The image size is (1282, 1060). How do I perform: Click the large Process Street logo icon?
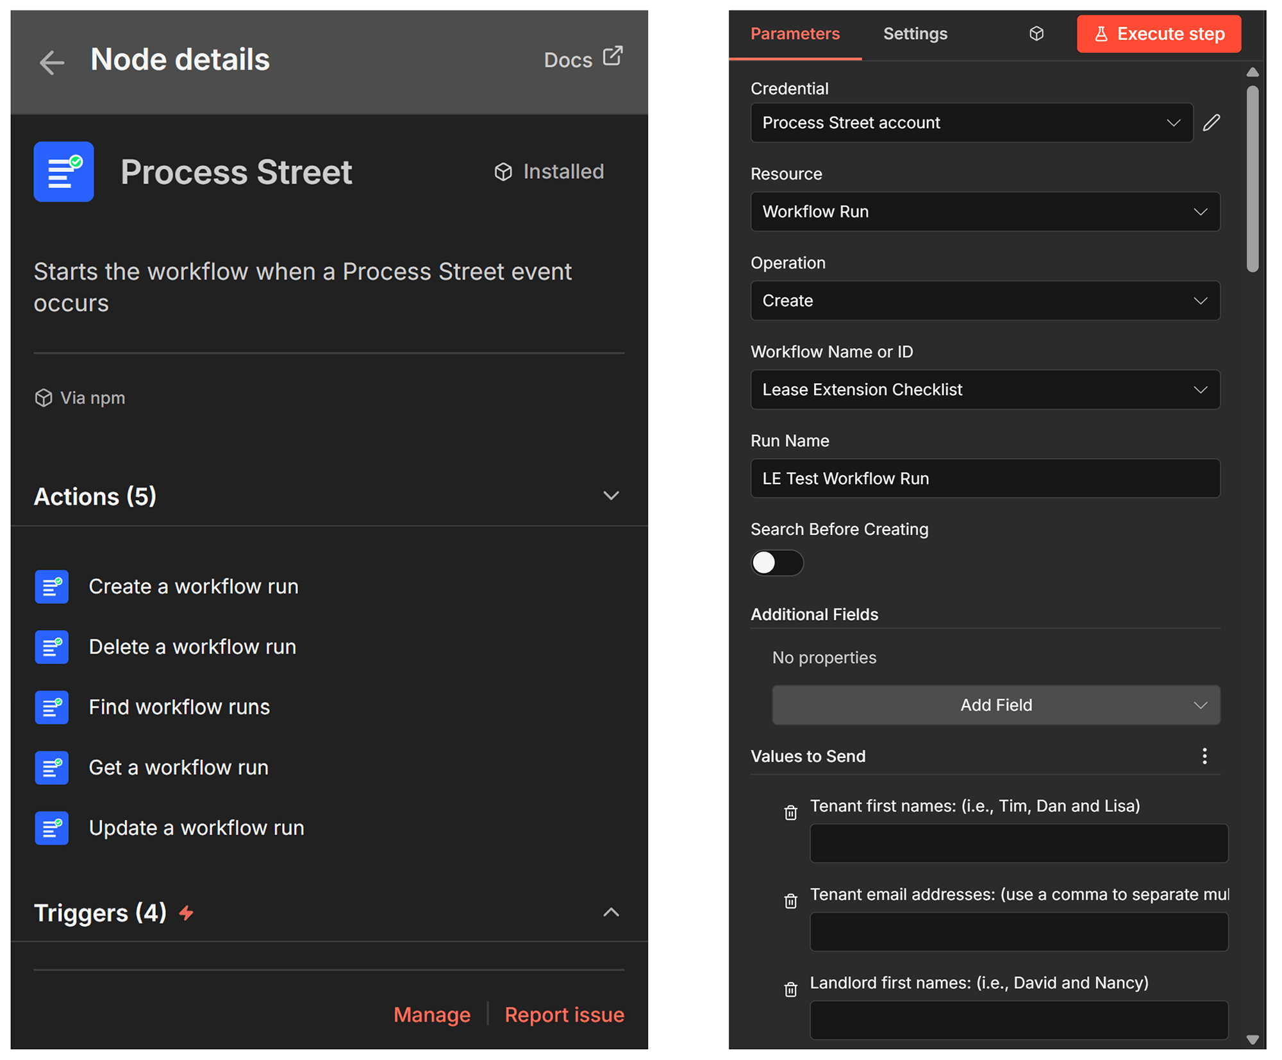[64, 172]
